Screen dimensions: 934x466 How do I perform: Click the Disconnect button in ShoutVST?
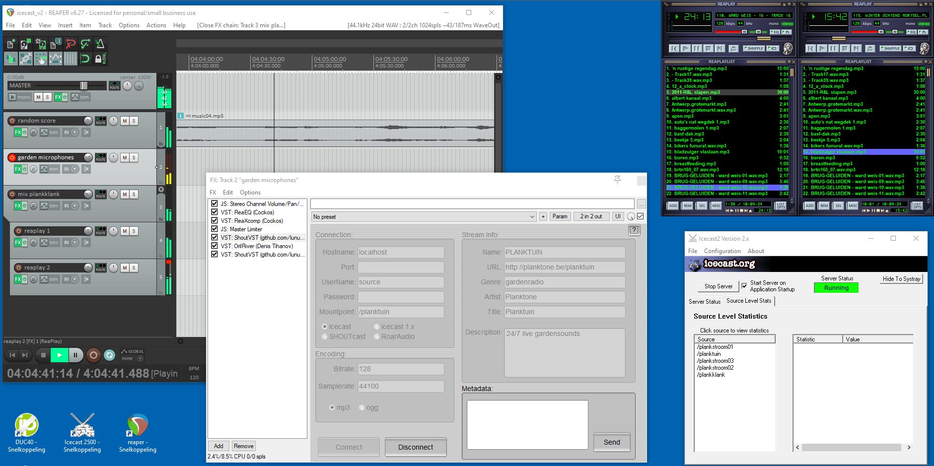[415, 447]
